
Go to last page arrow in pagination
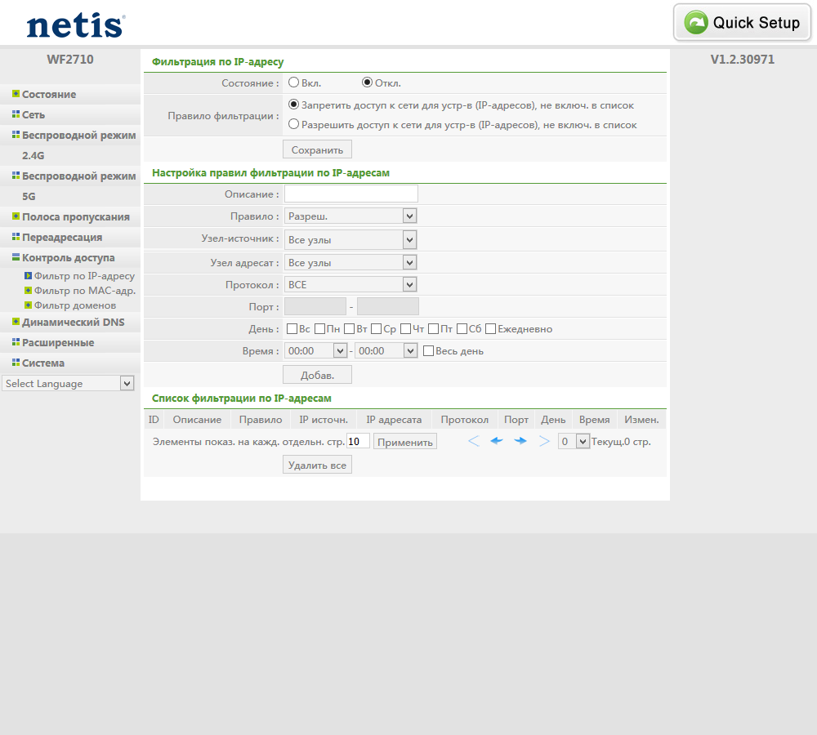[x=544, y=441]
